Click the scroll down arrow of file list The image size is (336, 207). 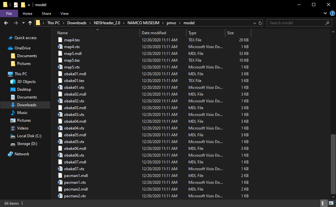[x=333, y=197]
